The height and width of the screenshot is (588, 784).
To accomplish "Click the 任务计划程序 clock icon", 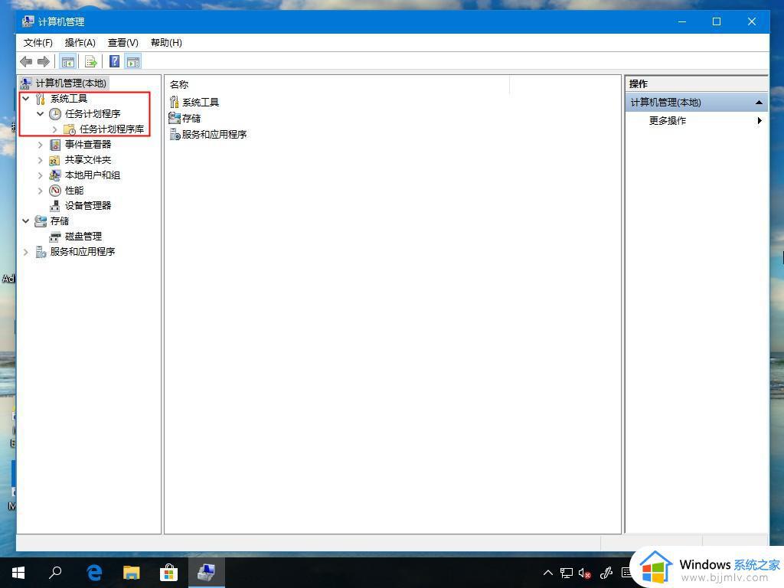I will tap(55, 114).
